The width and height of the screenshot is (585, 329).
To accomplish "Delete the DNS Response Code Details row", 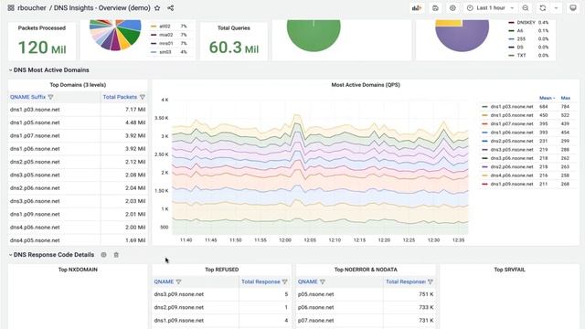I will 116,255.
